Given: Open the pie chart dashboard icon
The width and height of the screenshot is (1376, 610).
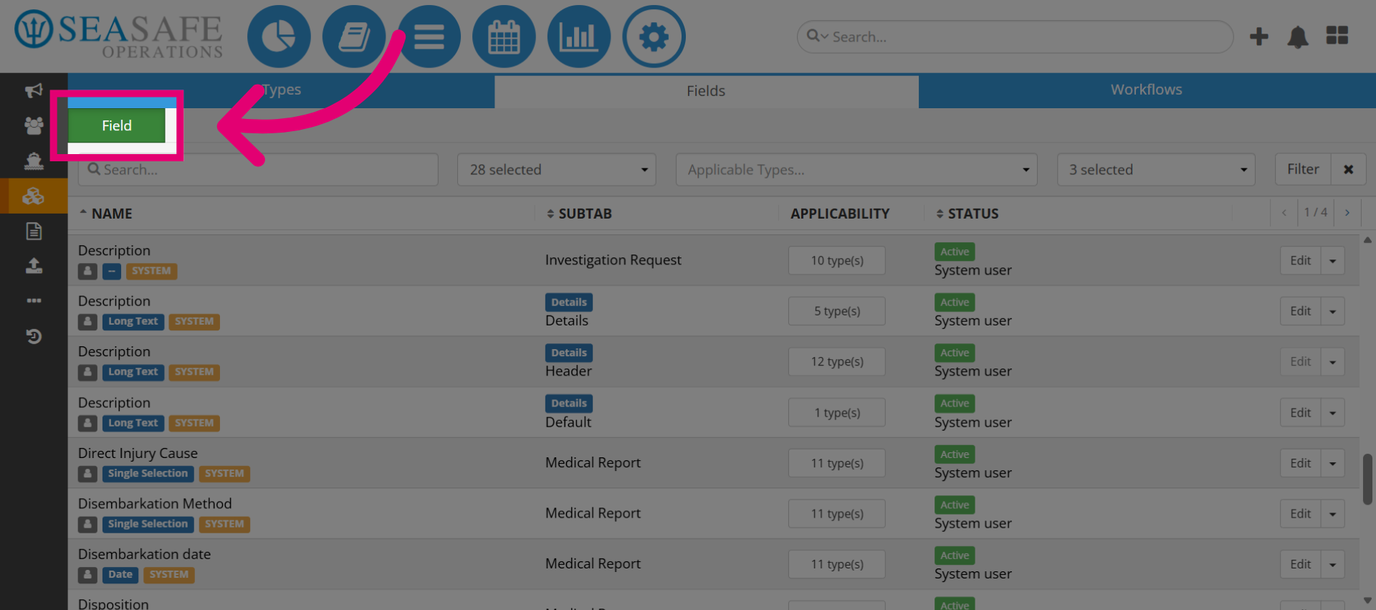Looking at the screenshot, I should click(279, 37).
